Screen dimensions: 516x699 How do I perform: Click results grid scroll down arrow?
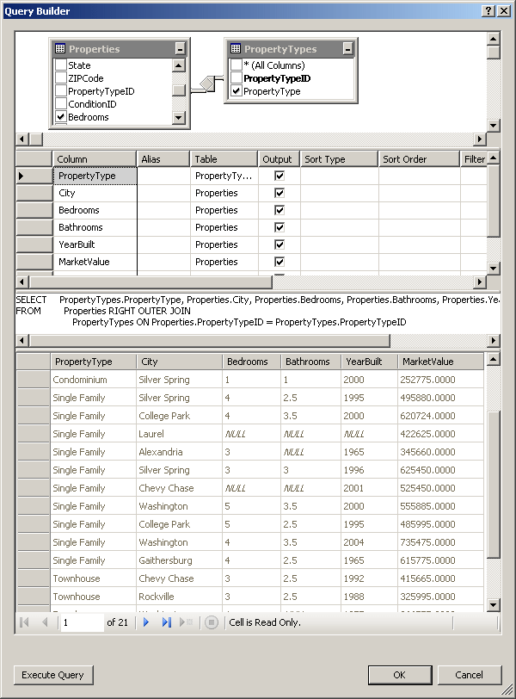tap(494, 605)
